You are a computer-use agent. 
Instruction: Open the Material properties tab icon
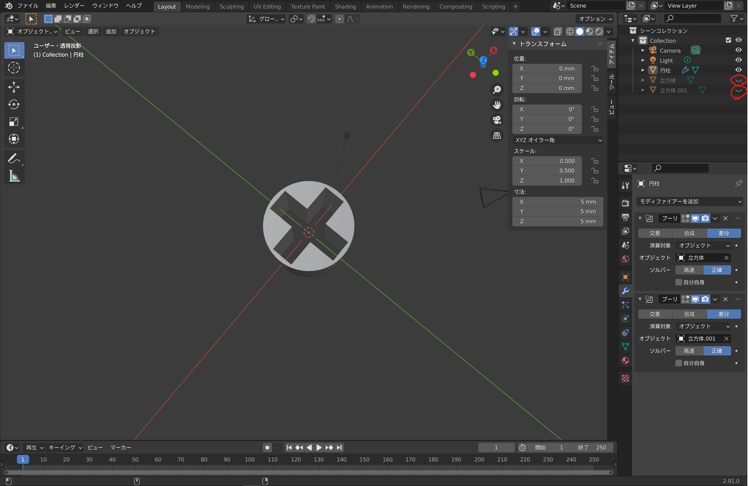coord(625,360)
